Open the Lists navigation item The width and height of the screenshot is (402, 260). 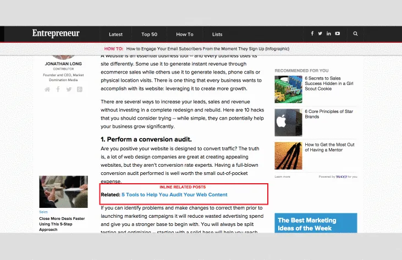click(217, 35)
